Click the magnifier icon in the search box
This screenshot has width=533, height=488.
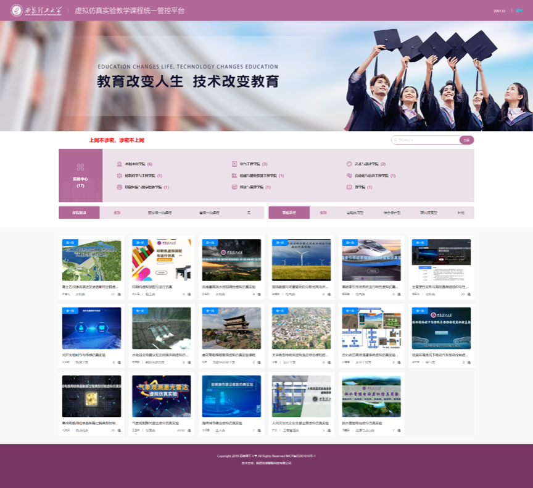pyautogui.click(x=395, y=140)
